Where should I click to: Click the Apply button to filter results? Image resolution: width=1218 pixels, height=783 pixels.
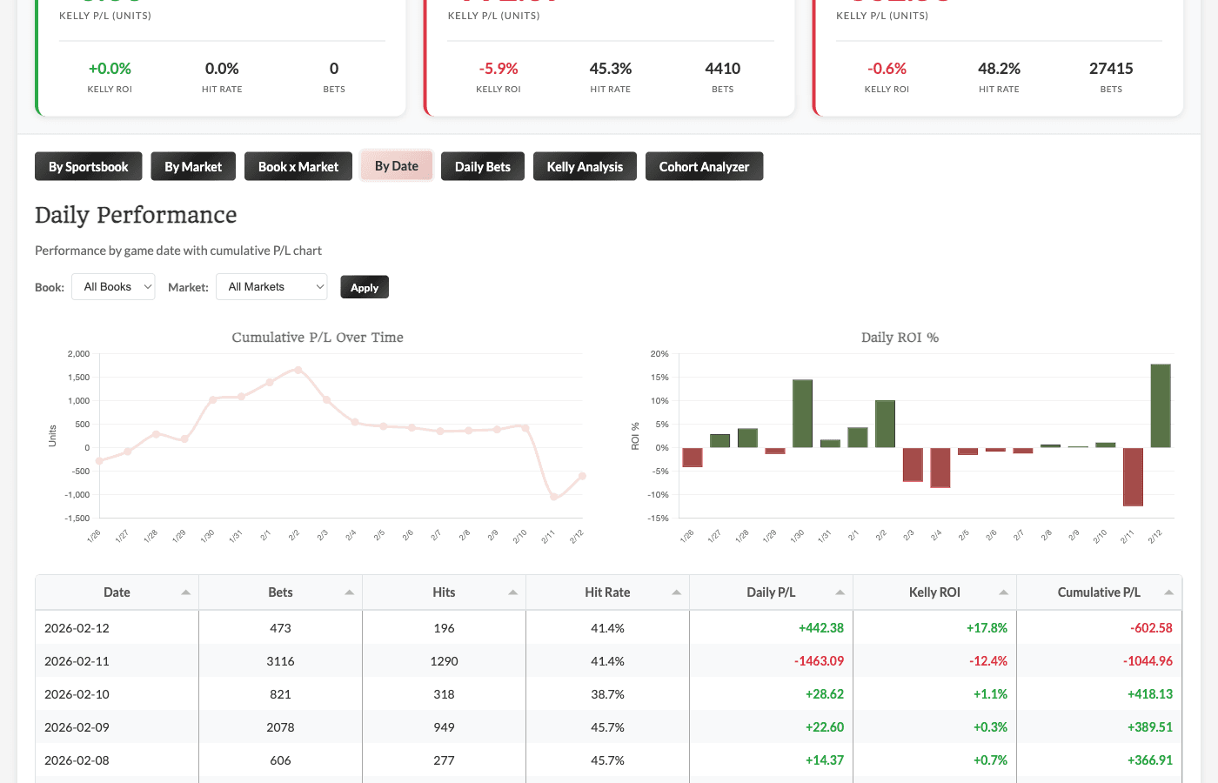[364, 286]
